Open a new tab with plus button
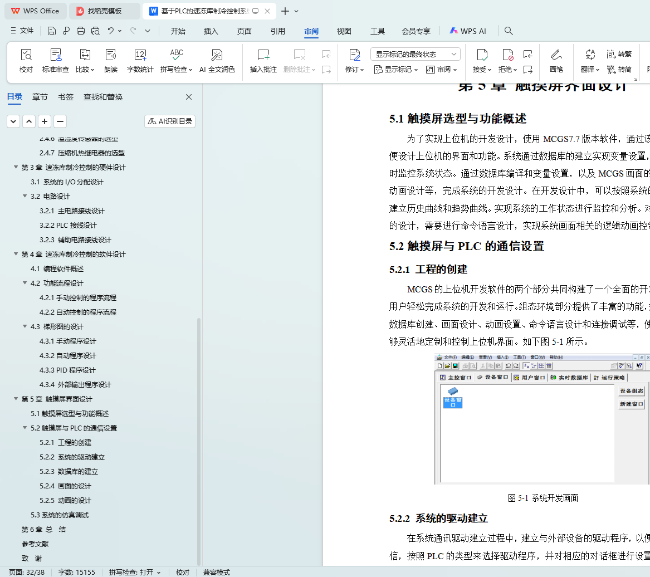Image resolution: width=650 pixels, height=577 pixels. click(285, 11)
